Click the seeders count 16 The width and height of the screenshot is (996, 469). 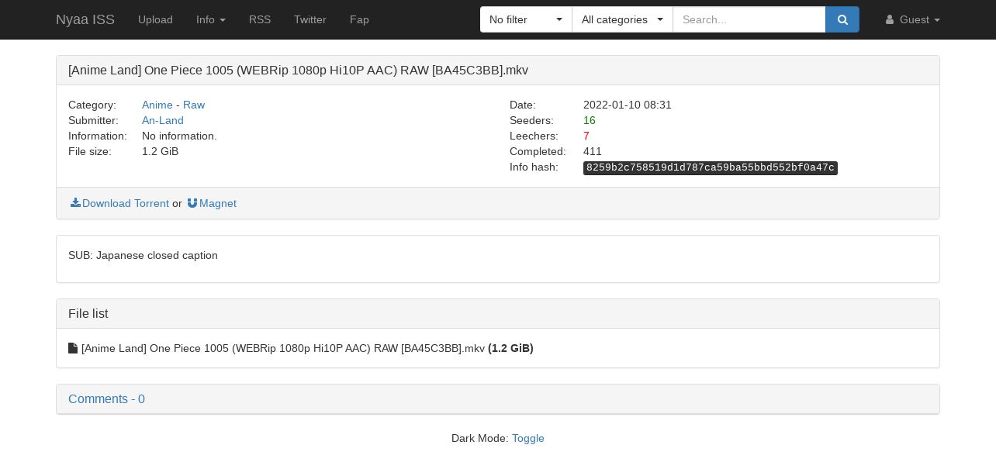590,120
